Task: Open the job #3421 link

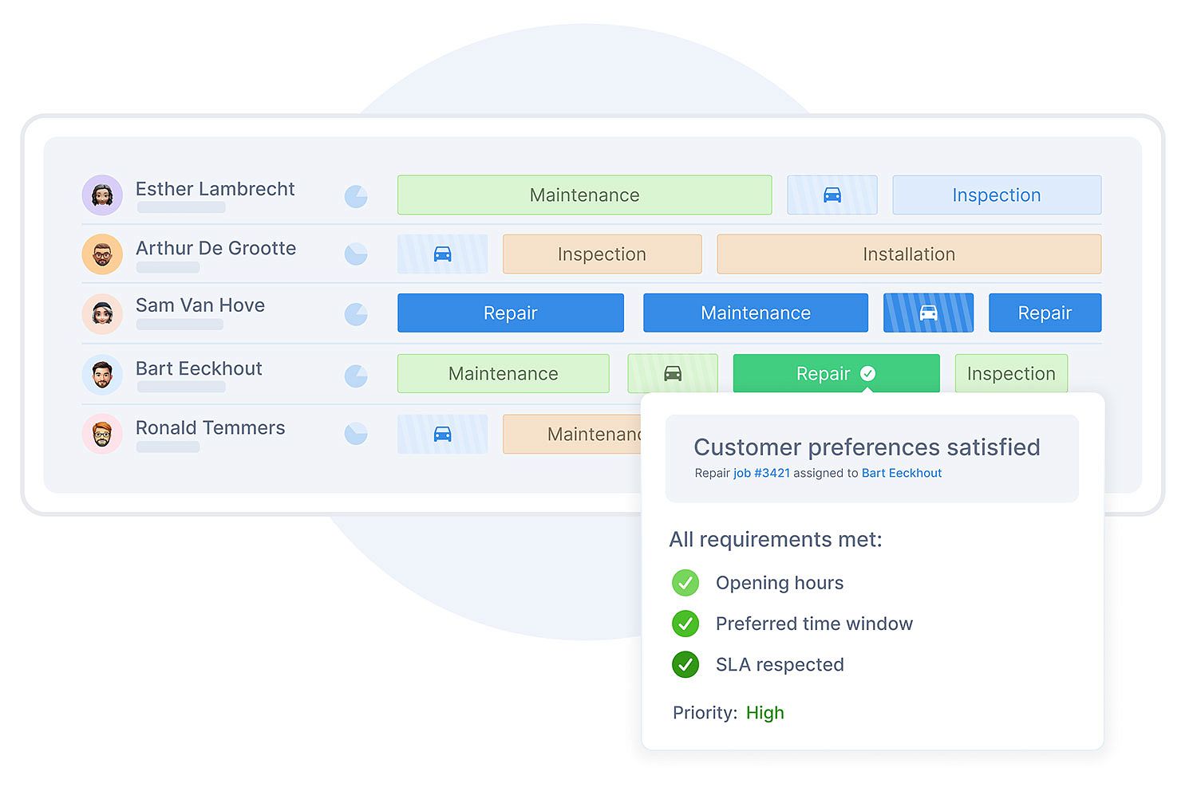Action: click(761, 473)
